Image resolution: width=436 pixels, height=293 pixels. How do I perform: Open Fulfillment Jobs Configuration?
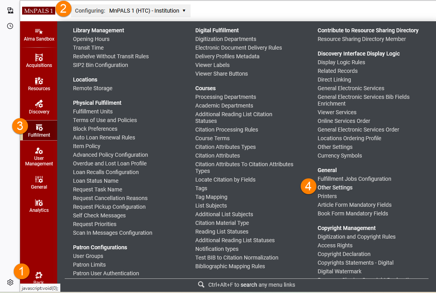point(354,179)
